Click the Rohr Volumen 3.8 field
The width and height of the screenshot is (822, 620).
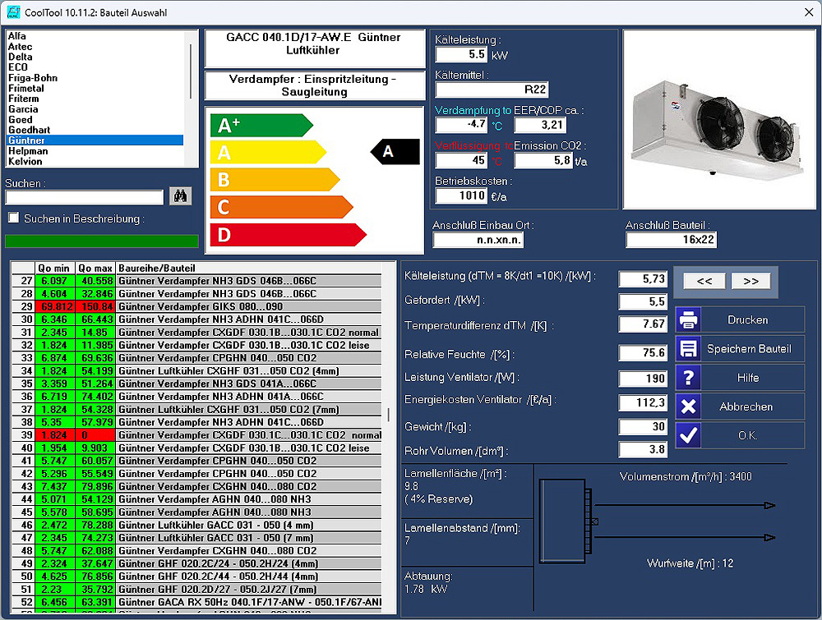[643, 449]
